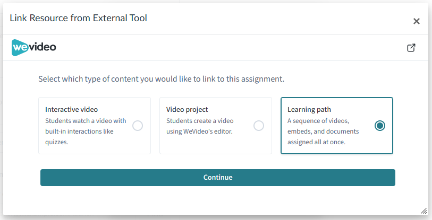432x220 pixels.
Task: Click the 'Learning path' card title
Action: pyautogui.click(x=309, y=109)
